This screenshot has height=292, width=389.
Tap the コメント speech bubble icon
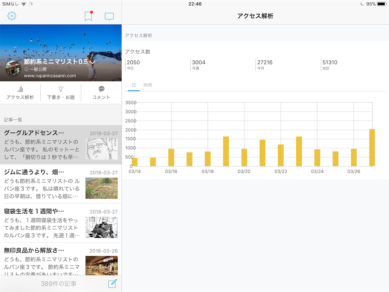point(101,89)
